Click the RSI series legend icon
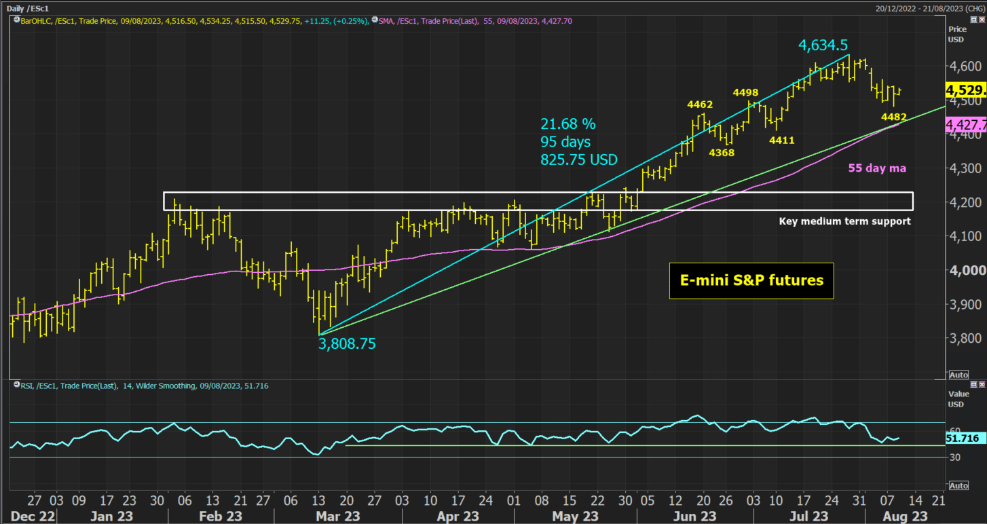 (x=16, y=386)
